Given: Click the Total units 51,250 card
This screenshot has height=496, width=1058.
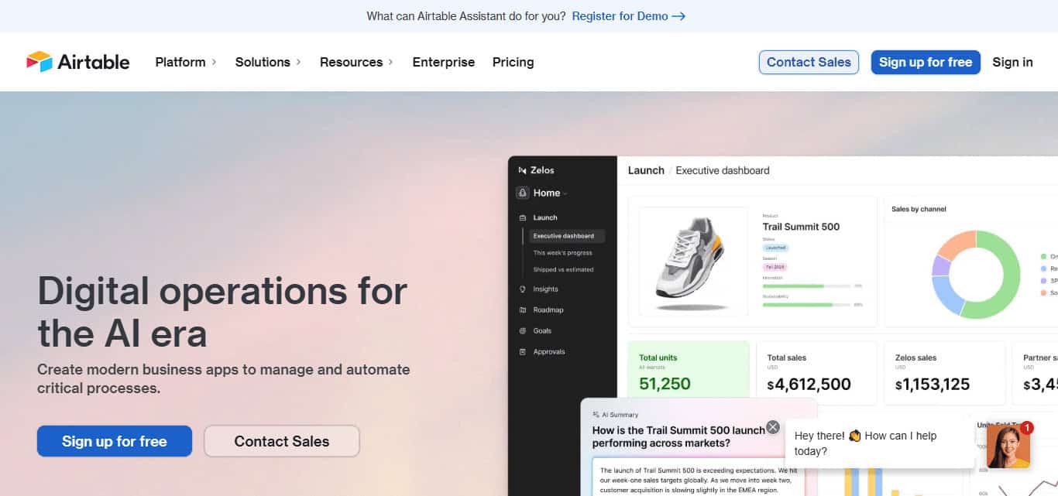Looking at the screenshot, I should coord(689,370).
